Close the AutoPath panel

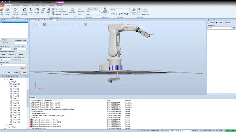[x=28, y=20]
